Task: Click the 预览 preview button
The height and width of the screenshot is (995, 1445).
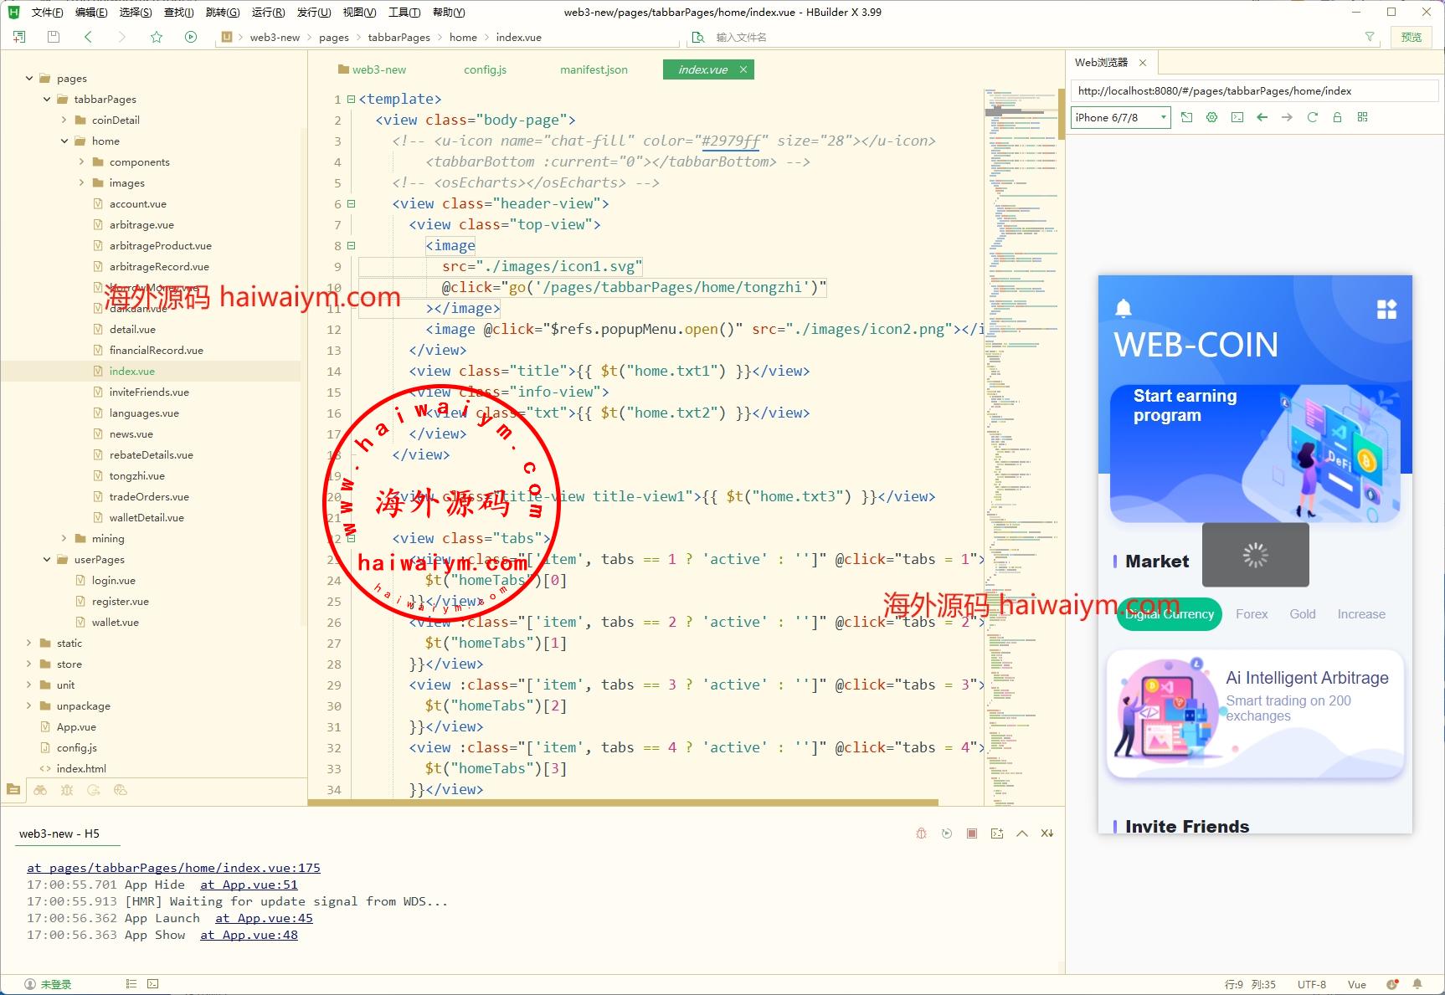Action: click(x=1412, y=37)
